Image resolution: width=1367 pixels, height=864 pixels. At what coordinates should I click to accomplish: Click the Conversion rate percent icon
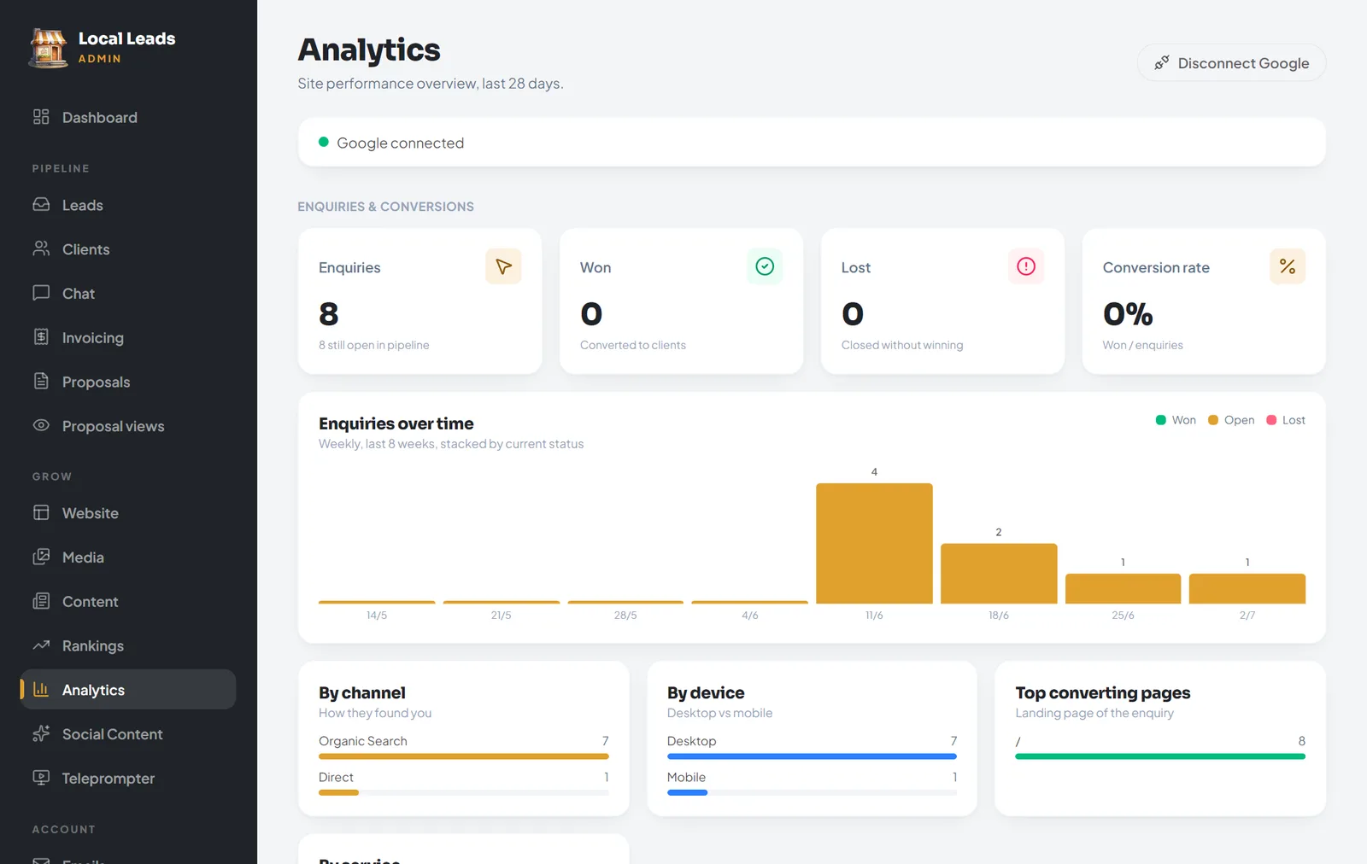click(x=1288, y=266)
